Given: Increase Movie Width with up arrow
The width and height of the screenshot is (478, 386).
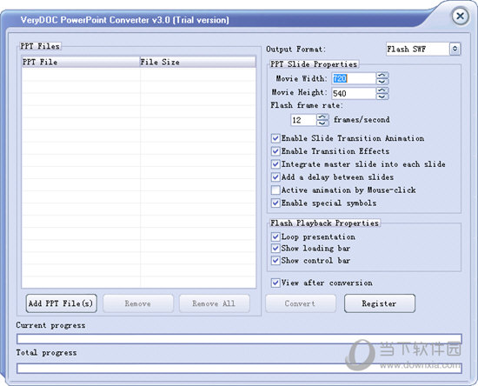Looking at the screenshot, I should click(382, 75).
